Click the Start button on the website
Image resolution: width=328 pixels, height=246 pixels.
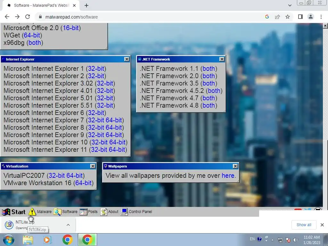(x=14, y=212)
